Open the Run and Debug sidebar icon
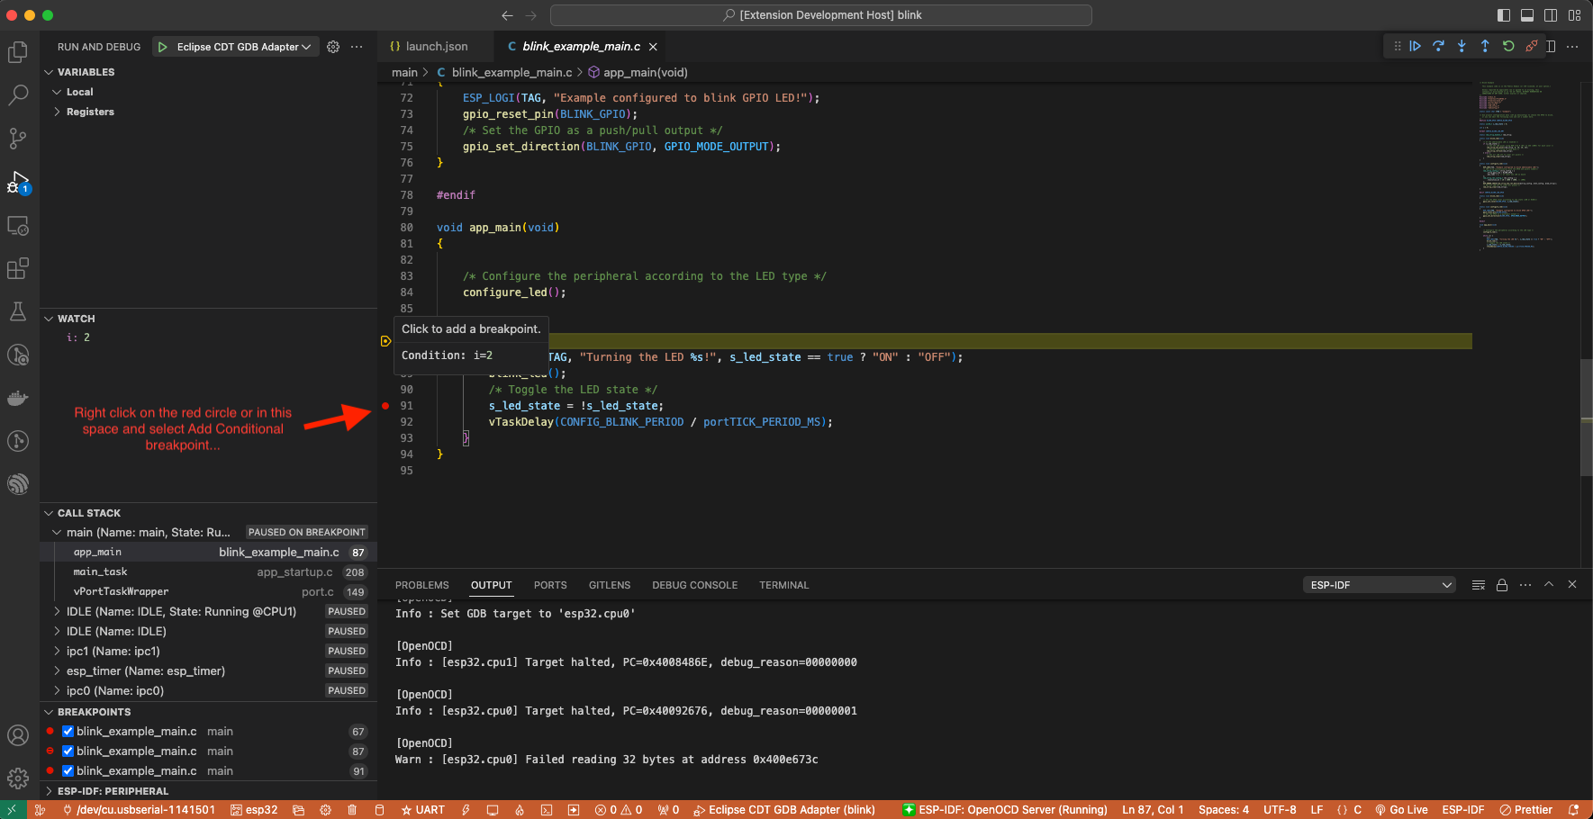 point(18,181)
